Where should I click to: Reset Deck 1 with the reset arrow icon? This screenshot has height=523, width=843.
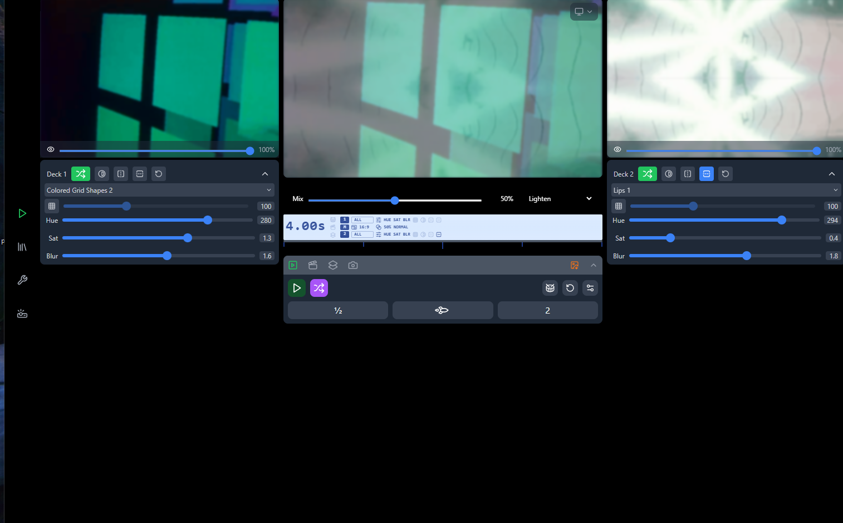(159, 174)
